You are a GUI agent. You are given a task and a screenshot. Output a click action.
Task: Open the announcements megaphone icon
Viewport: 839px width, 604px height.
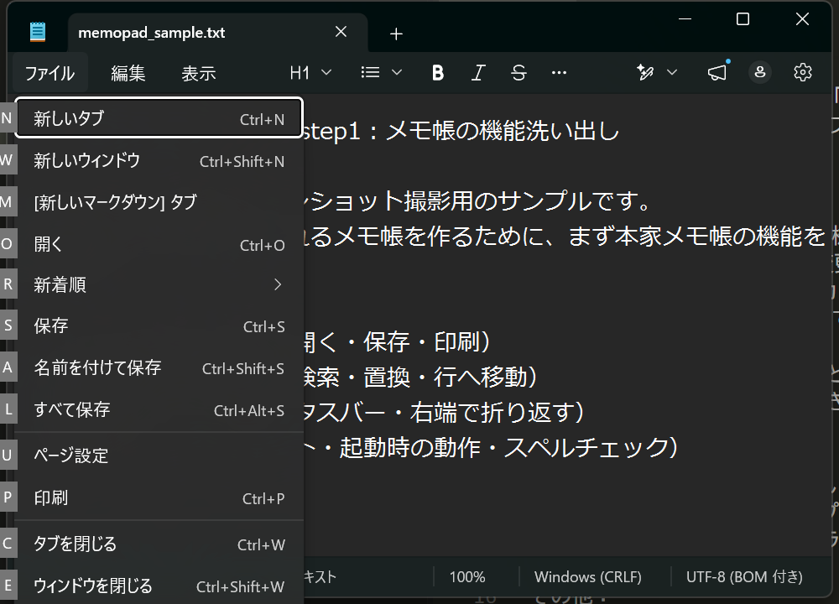(x=717, y=72)
